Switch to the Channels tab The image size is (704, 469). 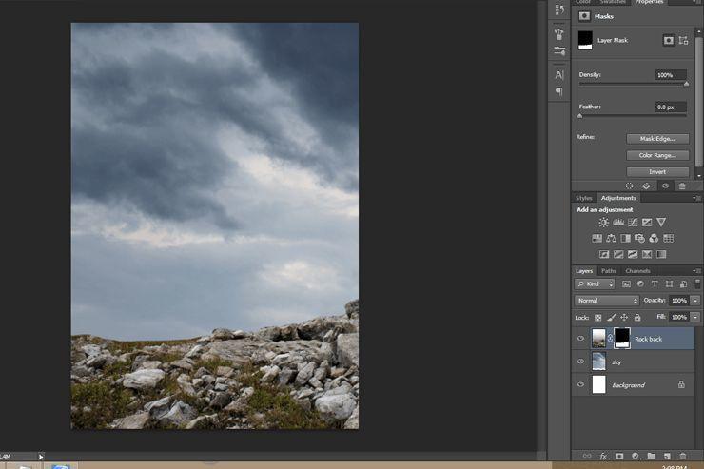point(637,271)
